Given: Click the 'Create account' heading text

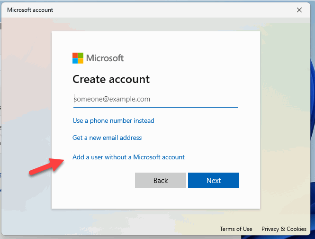Looking at the screenshot, I should click(x=111, y=79).
